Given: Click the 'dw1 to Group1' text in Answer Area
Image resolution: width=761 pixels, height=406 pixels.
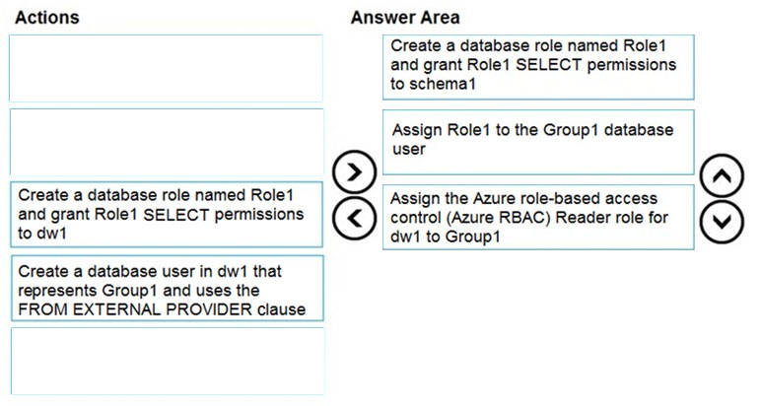Looking at the screenshot, I should click(x=445, y=237).
